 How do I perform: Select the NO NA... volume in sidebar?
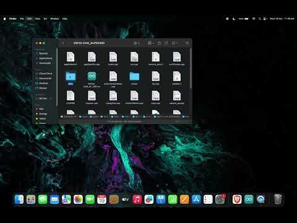point(43,98)
